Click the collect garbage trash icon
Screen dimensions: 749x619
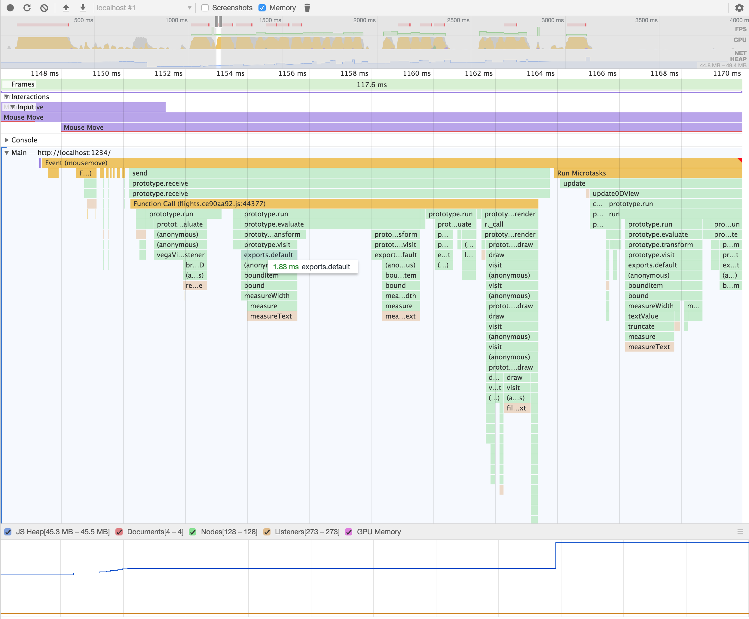[x=307, y=8]
